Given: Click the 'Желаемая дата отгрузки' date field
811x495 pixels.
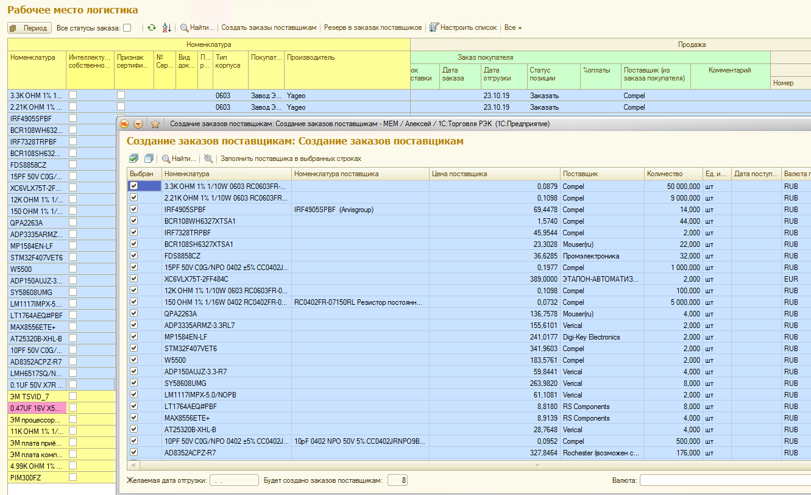Looking at the screenshot, I should point(234,480).
